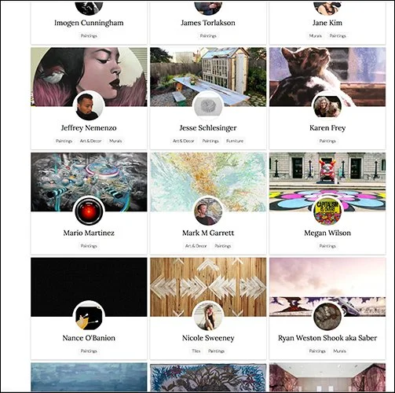View the cat painting cover by Karen Frey
This screenshot has height=393, width=395.
point(327,77)
